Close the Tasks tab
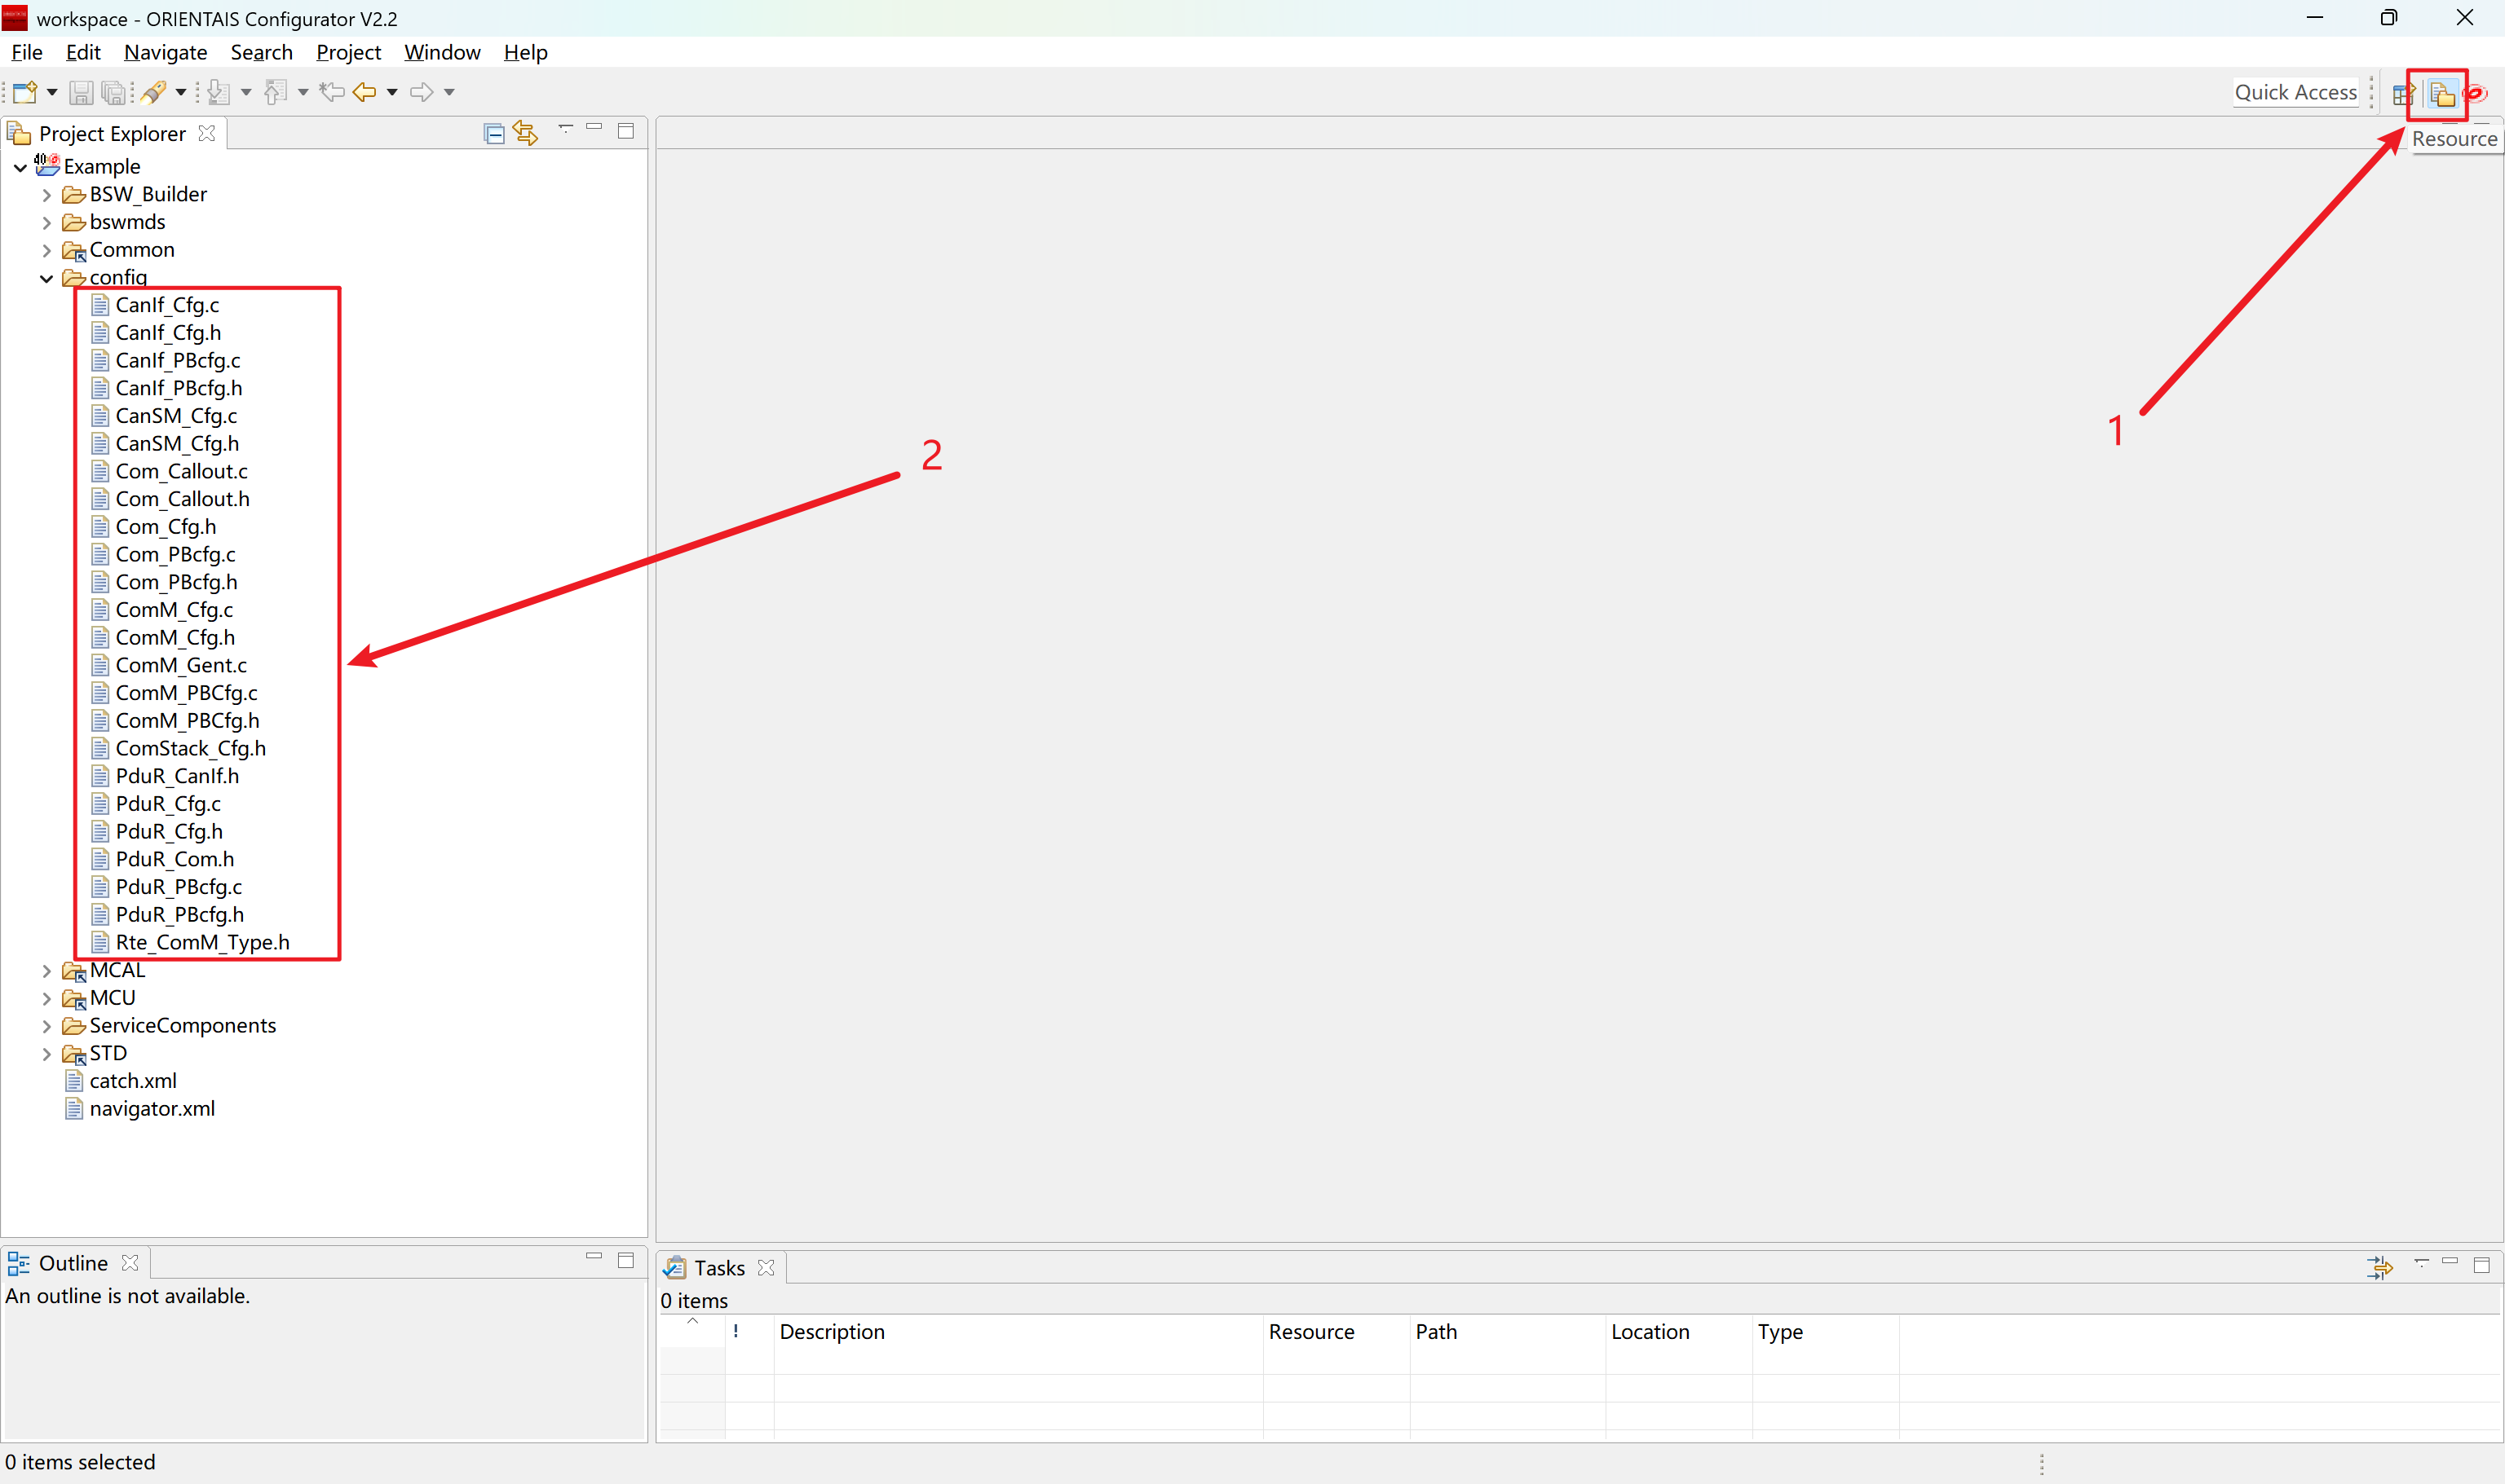 click(767, 1268)
